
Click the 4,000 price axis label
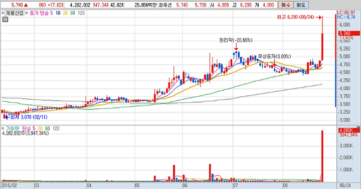344,88
